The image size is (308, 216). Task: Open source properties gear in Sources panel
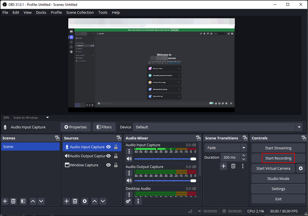tap(84, 201)
